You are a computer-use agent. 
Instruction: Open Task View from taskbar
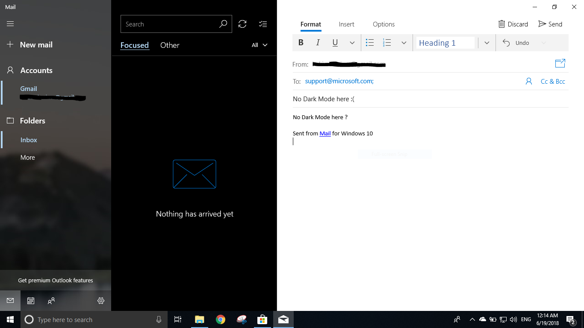tap(178, 319)
